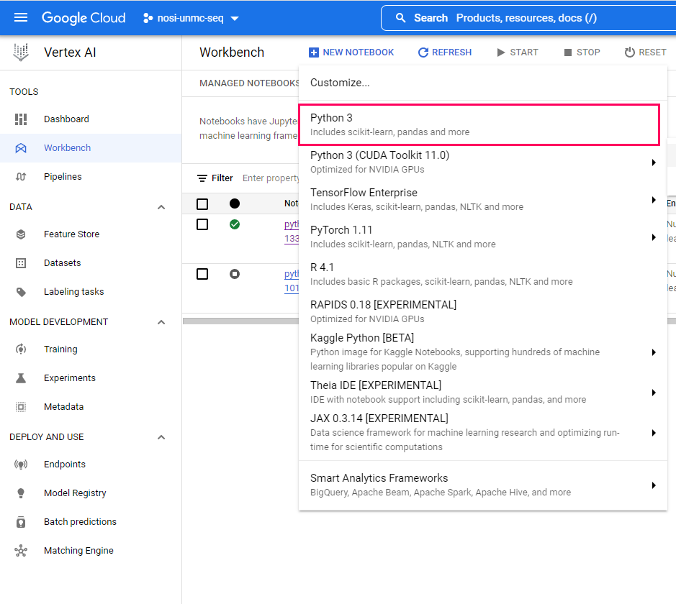
Task: Click the horizontal table scrollbar
Action: click(240, 321)
